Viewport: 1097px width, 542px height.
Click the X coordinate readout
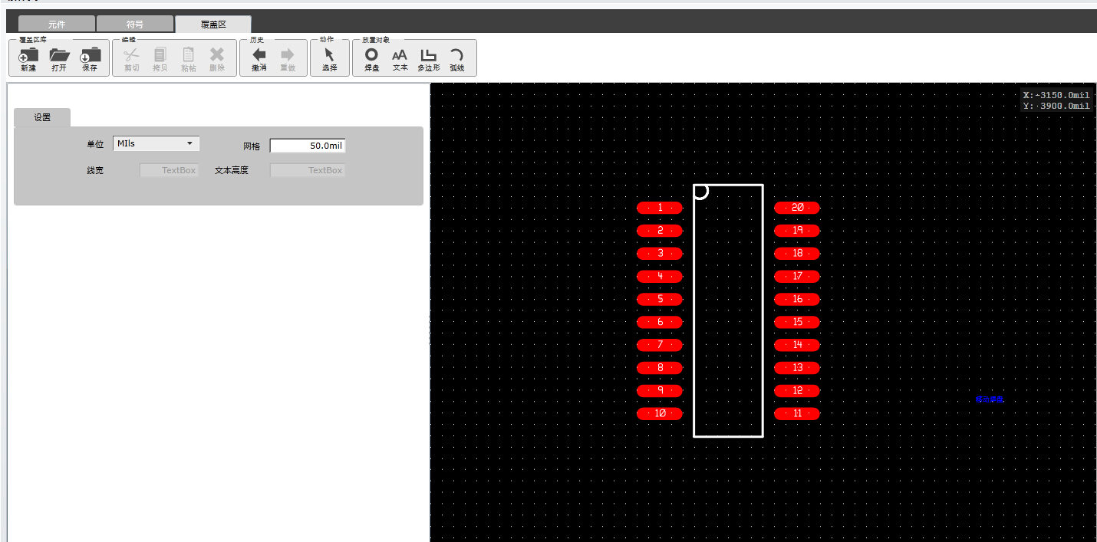coord(1056,95)
